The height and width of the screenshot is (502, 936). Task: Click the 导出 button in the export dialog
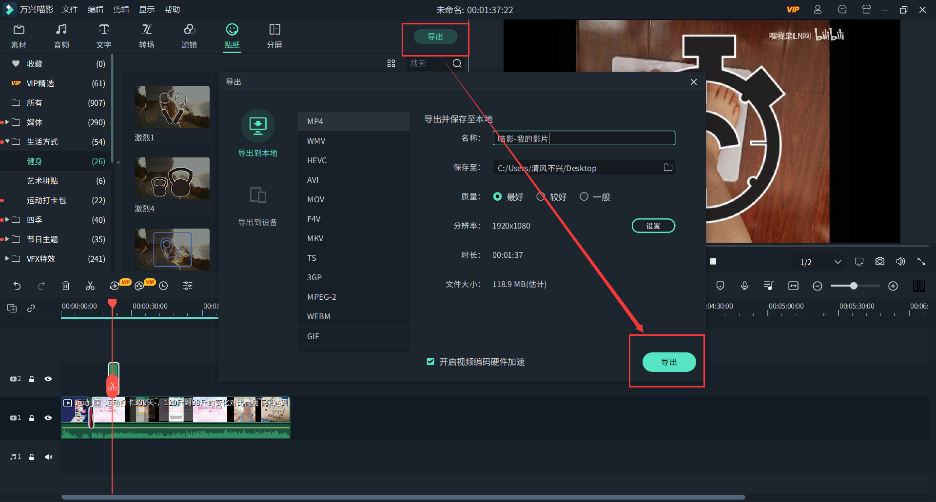[669, 362]
